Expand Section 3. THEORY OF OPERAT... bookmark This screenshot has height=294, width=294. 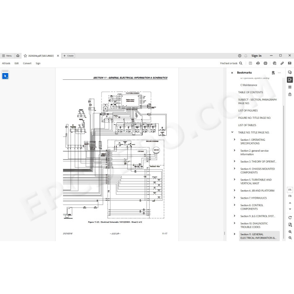pyautogui.click(x=234, y=161)
